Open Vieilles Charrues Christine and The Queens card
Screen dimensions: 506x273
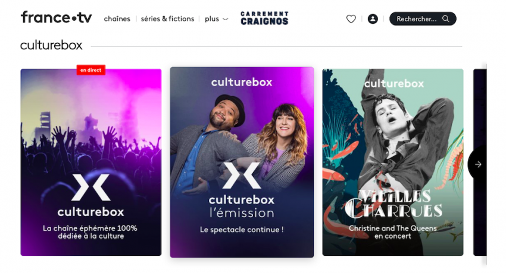pos(393,163)
